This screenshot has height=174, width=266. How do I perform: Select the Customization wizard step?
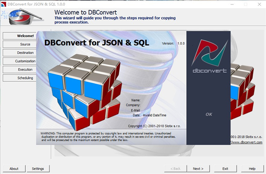click(20, 61)
